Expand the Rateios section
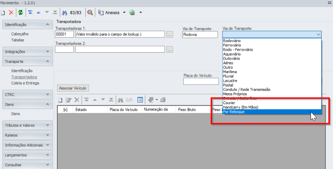333x169 pixels. click(x=28, y=135)
